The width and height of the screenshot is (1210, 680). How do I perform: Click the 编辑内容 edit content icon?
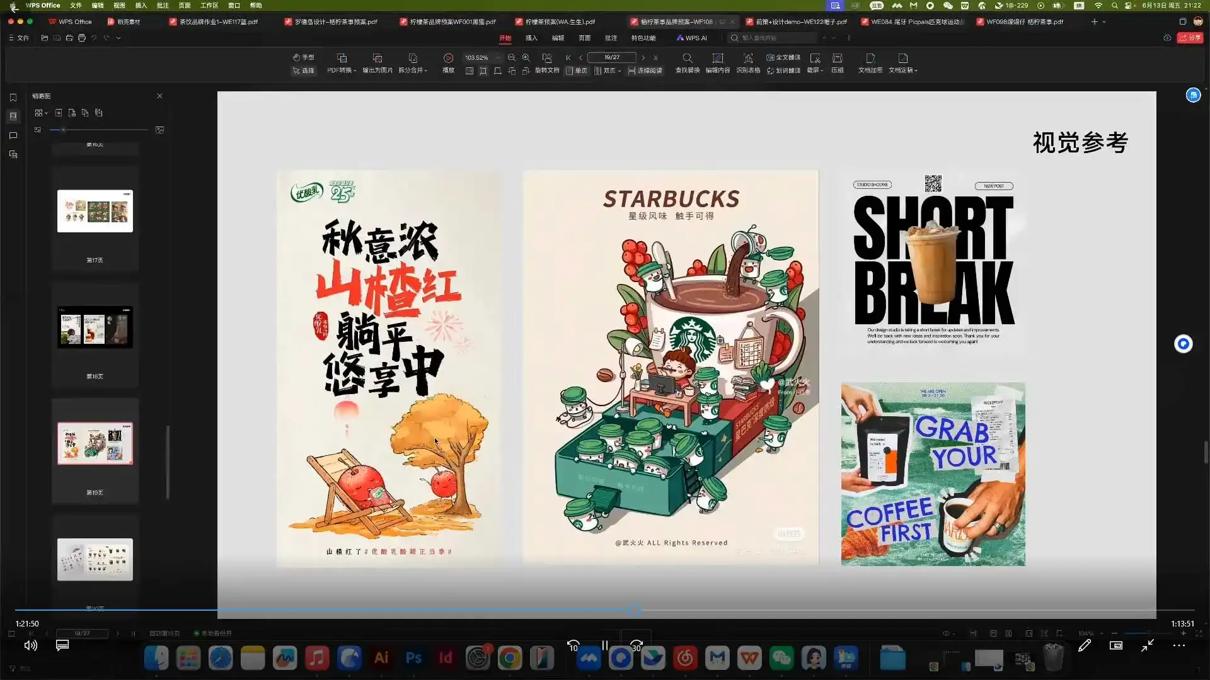pyautogui.click(x=718, y=63)
